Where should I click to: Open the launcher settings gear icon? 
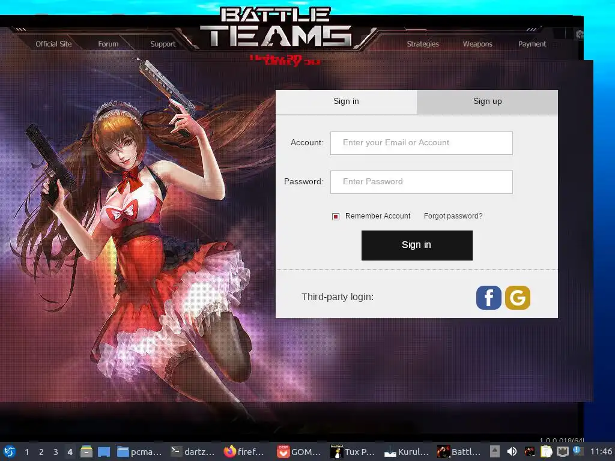click(x=580, y=34)
